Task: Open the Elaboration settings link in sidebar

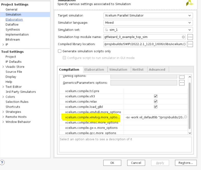Action: click(x=14, y=20)
